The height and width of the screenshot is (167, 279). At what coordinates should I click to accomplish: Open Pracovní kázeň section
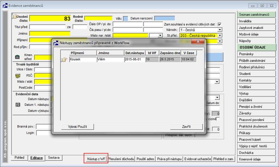[256, 139]
